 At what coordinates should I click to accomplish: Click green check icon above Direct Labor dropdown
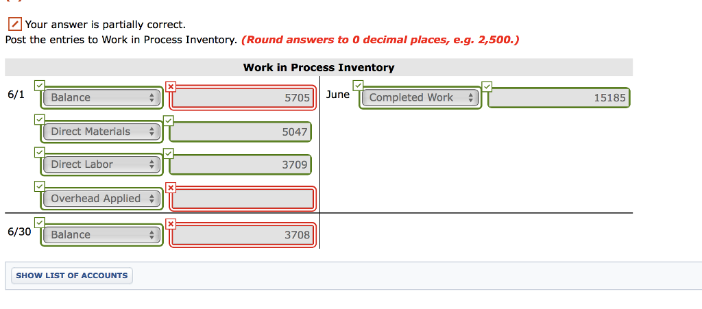point(39,152)
